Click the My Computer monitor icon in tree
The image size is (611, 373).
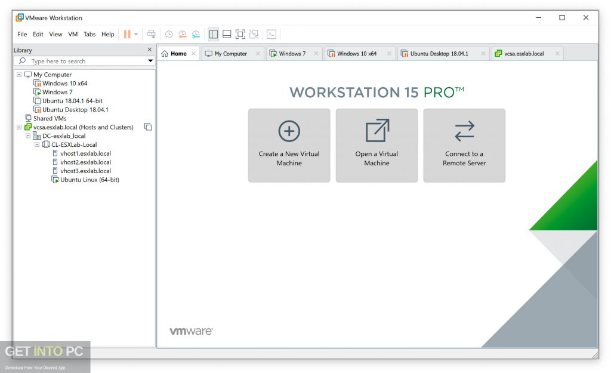click(28, 74)
